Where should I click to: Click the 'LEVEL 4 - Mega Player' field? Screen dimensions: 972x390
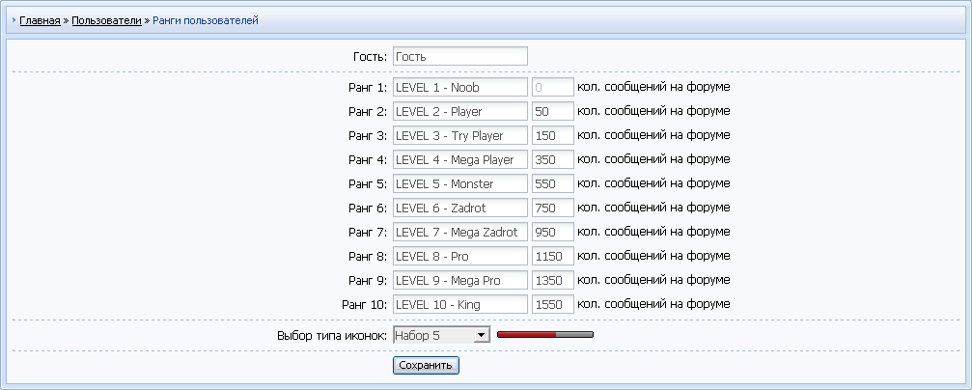(459, 159)
